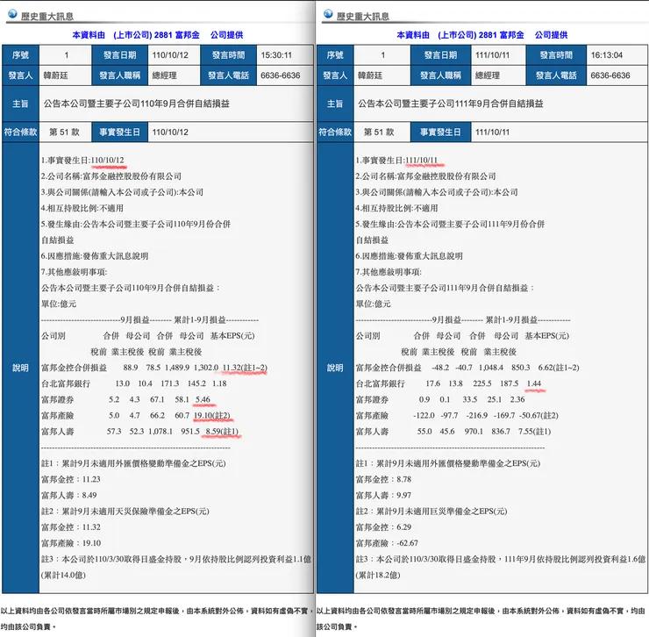This screenshot has width=649, height=637.
Task: Click left note line 富邦產險：19.10
Action: pos(71,543)
